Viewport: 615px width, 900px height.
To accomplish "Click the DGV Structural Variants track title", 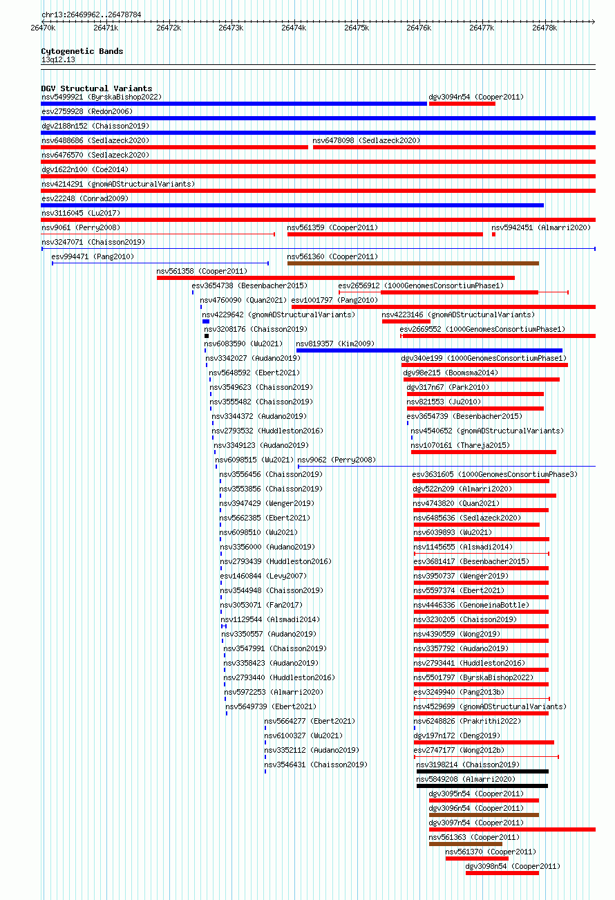I will 97,88.
